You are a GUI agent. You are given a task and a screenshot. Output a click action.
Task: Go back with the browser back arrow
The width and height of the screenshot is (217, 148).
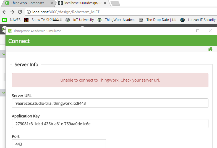[4, 12]
